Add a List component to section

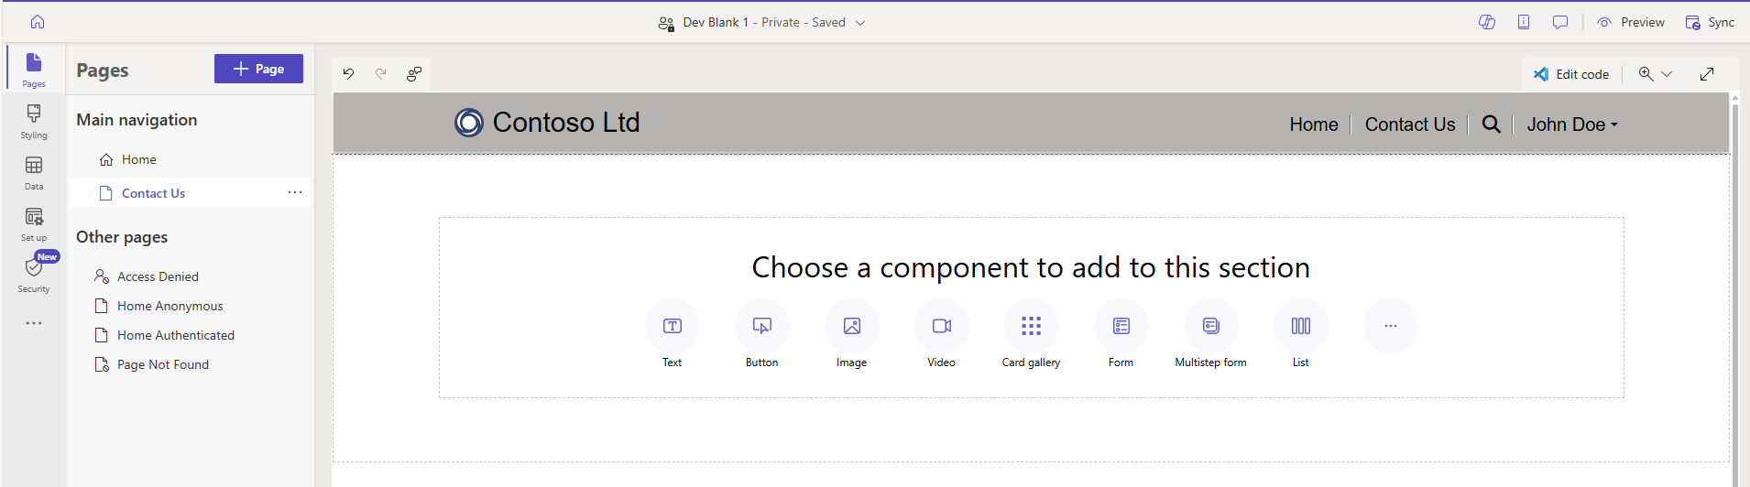pyautogui.click(x=1300, y=327)
